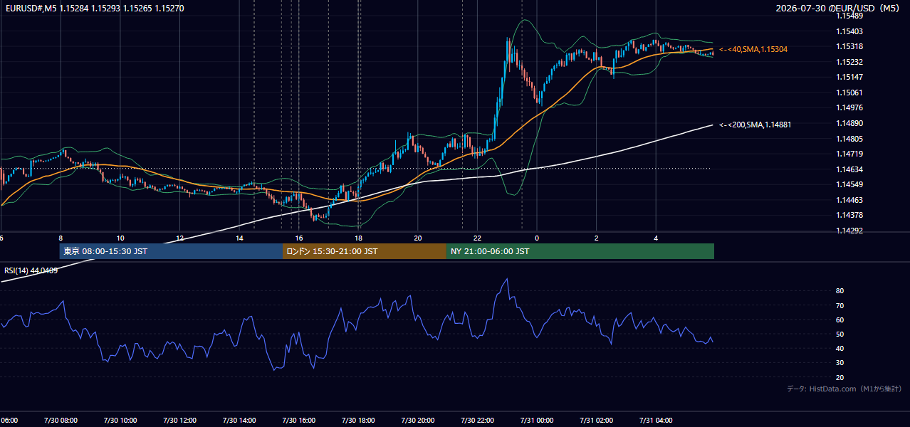Screen dimensions: 910x427
Task: Click the hour tick 18 under price chart
Action: [x=359, y=238]
